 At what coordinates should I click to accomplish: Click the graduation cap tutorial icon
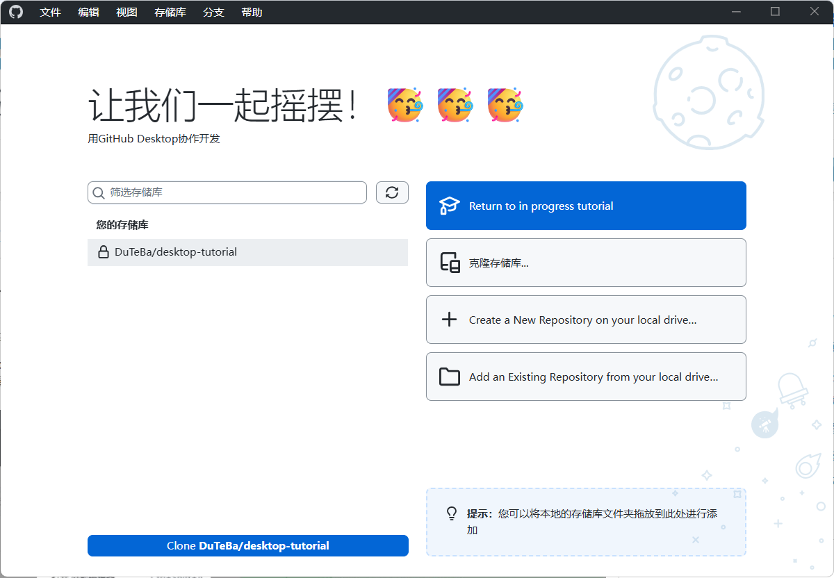450,206
